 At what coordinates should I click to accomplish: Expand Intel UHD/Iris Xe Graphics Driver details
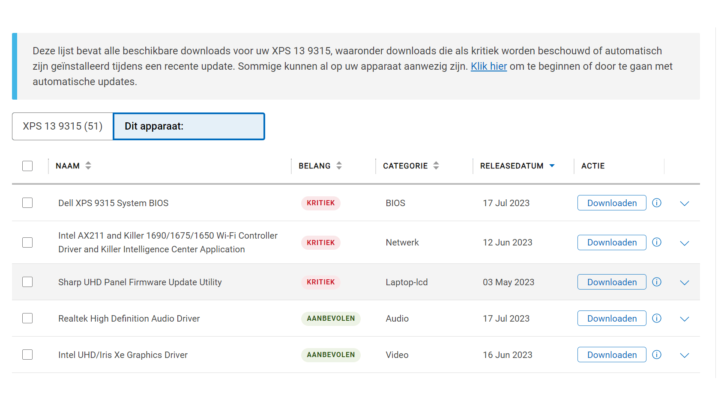[685, 355]
